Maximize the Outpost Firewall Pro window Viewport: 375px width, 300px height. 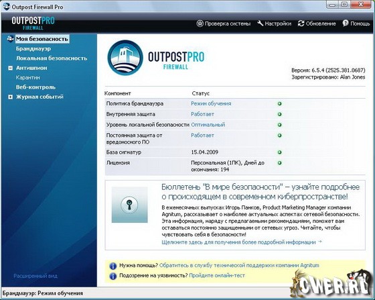(x=344, y=4)
